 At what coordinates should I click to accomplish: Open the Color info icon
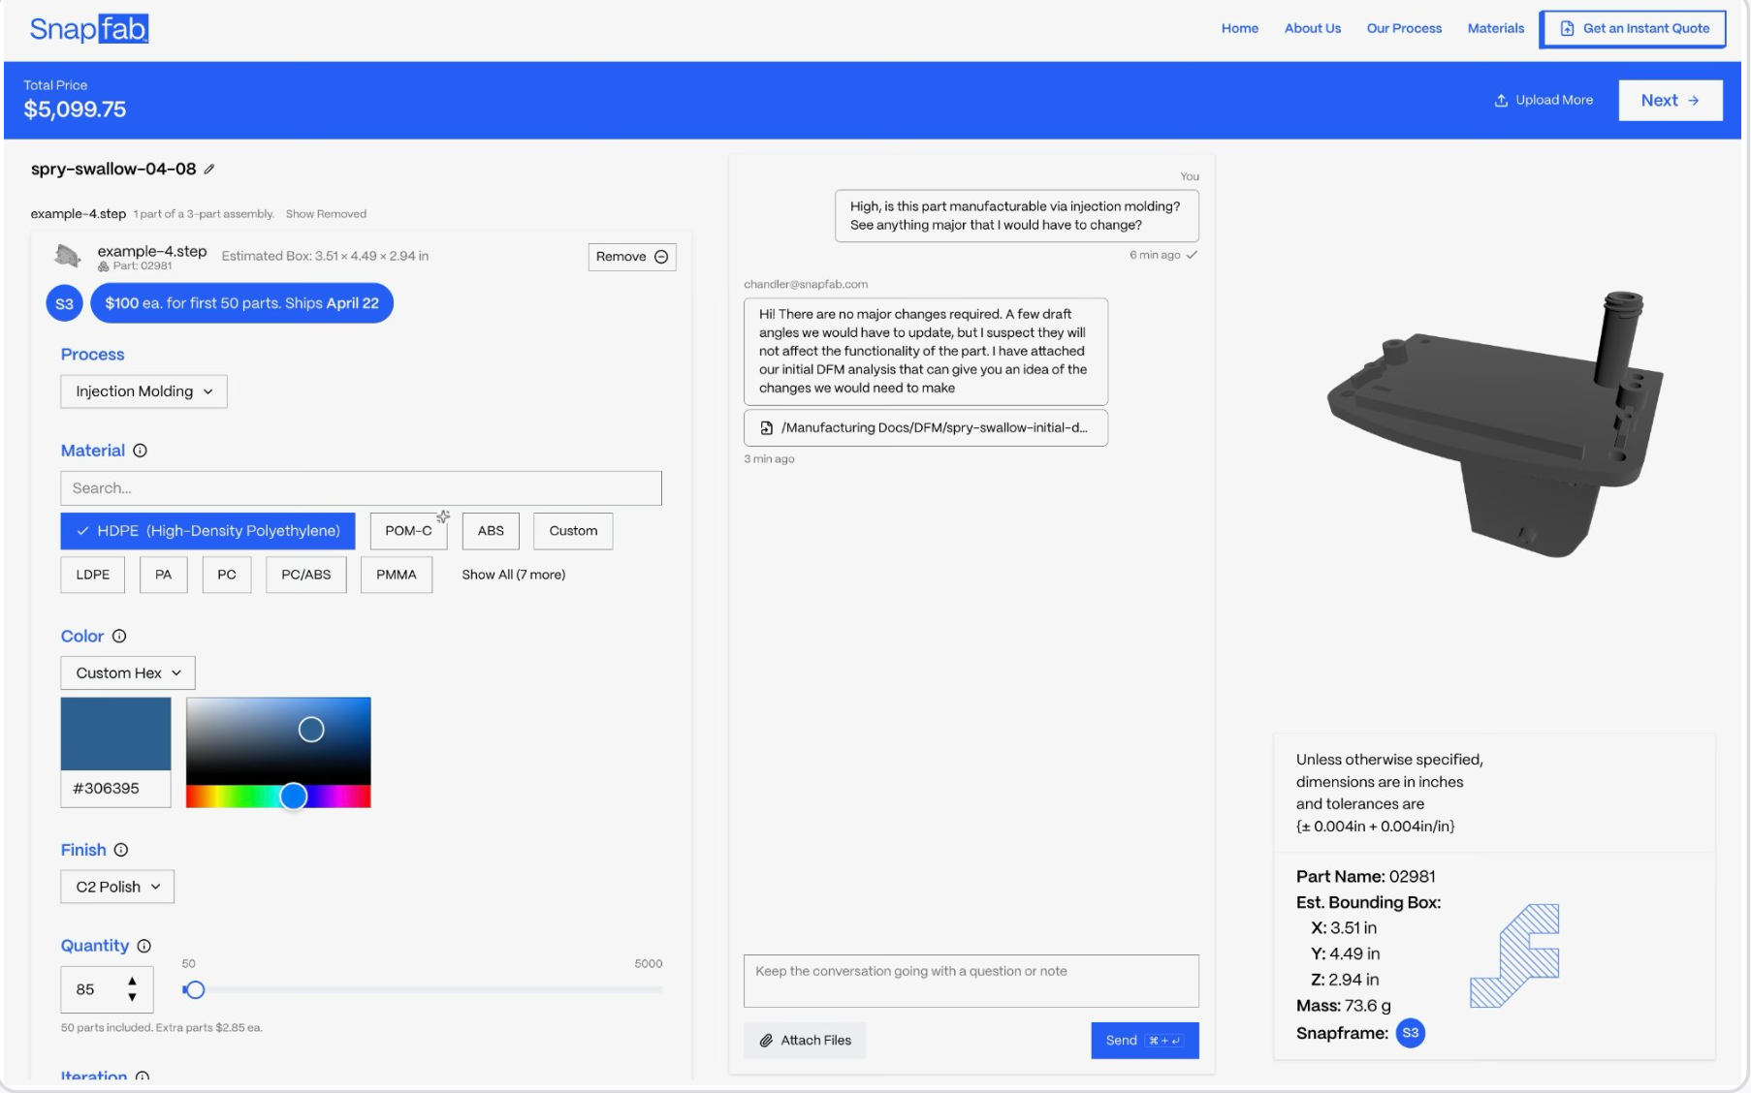coord(119,637)
